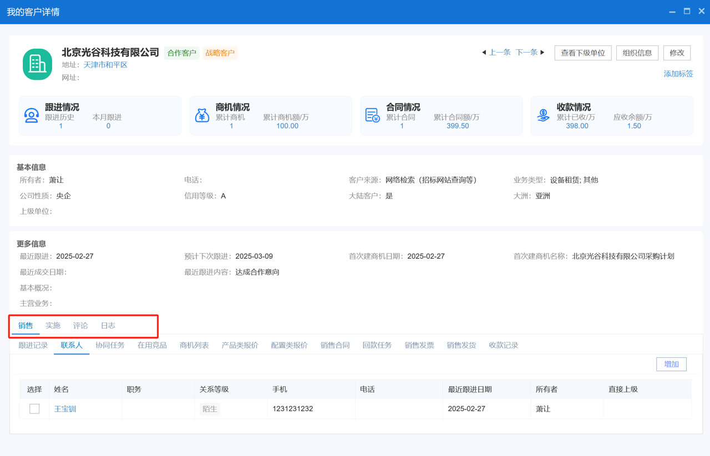Click the 增加 button to add a contact
Image resolution: width=710 pixels, height=456 pixels.
[671, 364]
